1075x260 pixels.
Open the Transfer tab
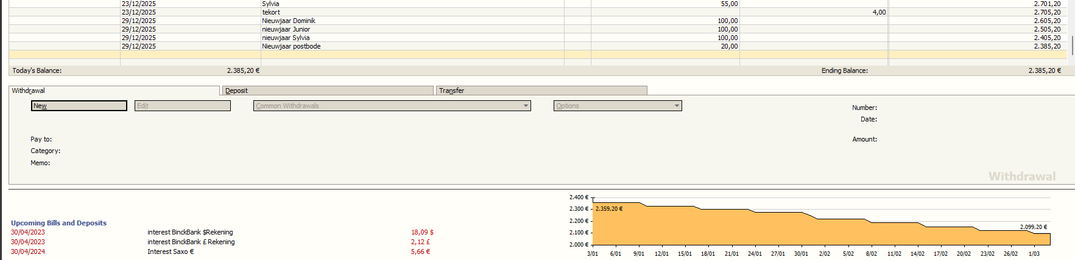pos(541,91)
